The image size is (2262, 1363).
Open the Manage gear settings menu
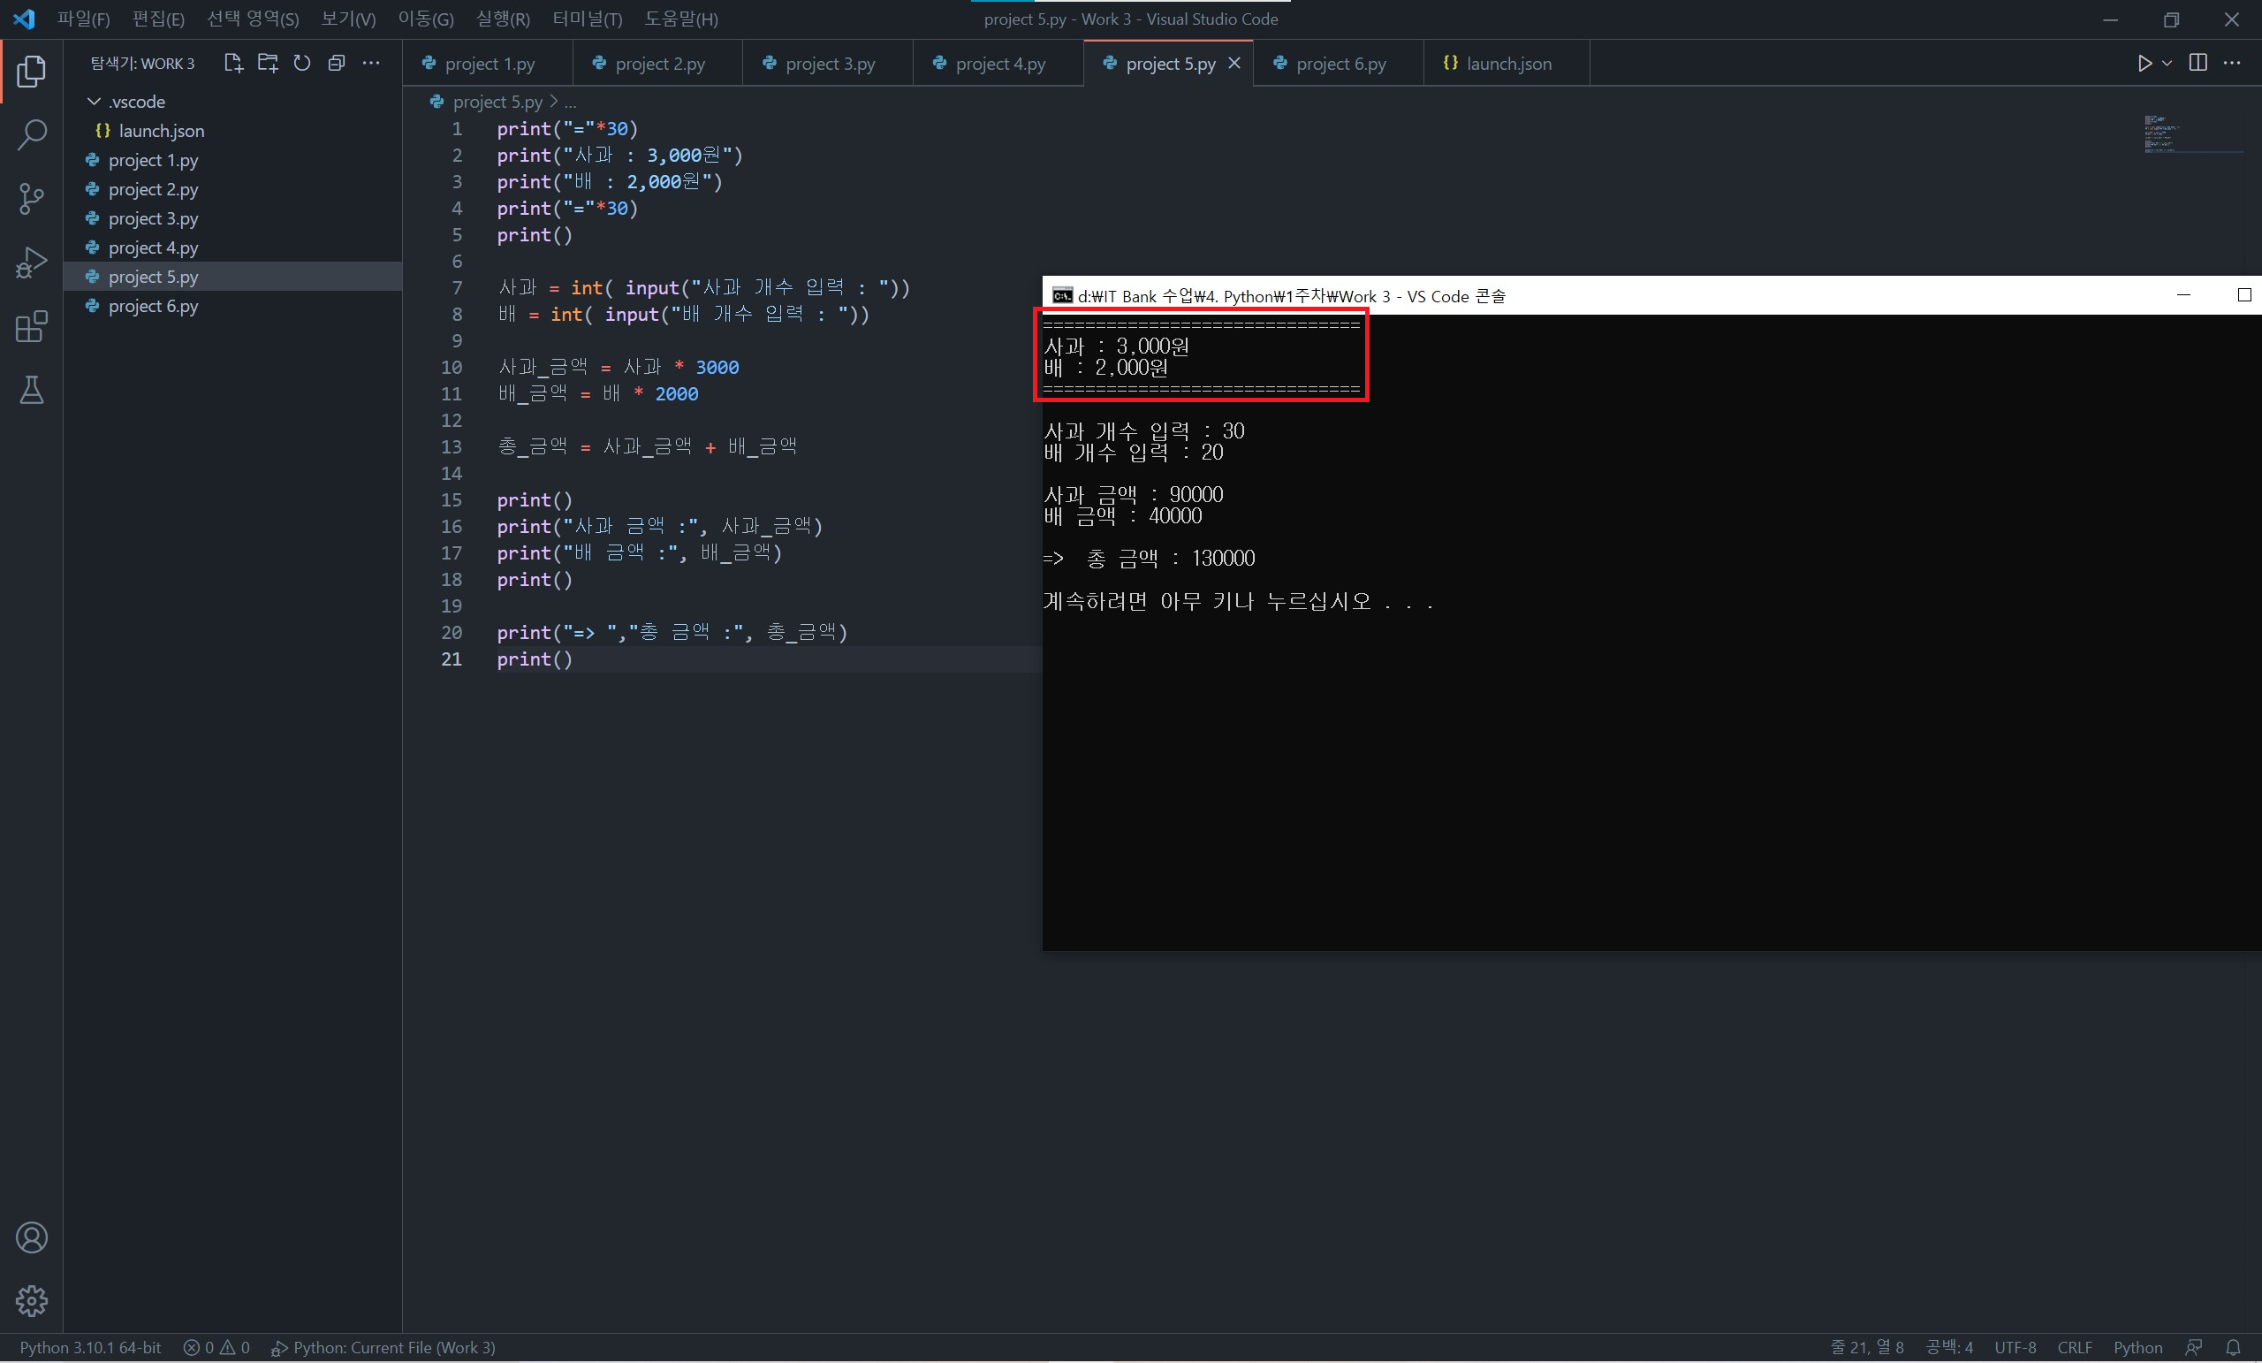click(31, 1300)
